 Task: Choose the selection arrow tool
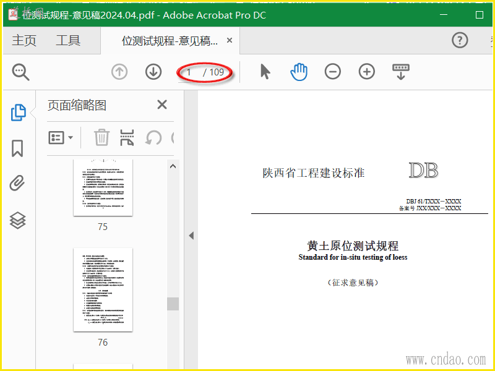point(265,72)
